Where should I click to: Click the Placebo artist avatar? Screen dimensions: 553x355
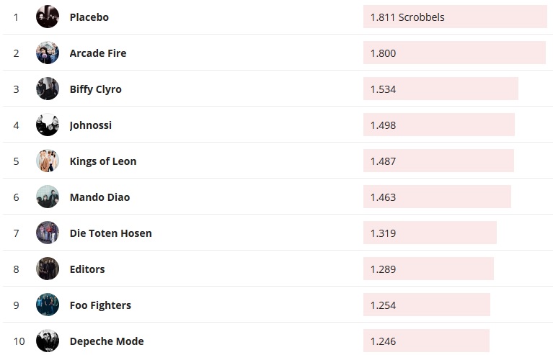48,17
